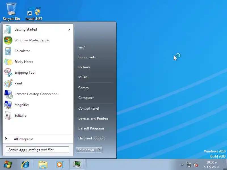This screenshot has height=170, width=227.
Task: Open Default Programs
Action: tap(91, 128)
